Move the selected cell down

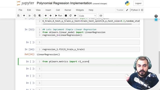(50, 15)
